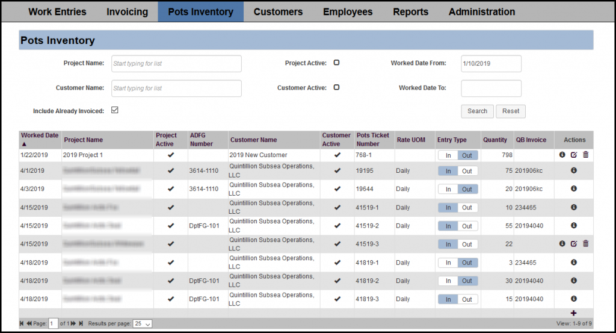Select ADFG number DptFG-101 for ticket 41519-2
Image resolution: width=616 pixels, height=333 pixels.
click(x=204, y=226)
